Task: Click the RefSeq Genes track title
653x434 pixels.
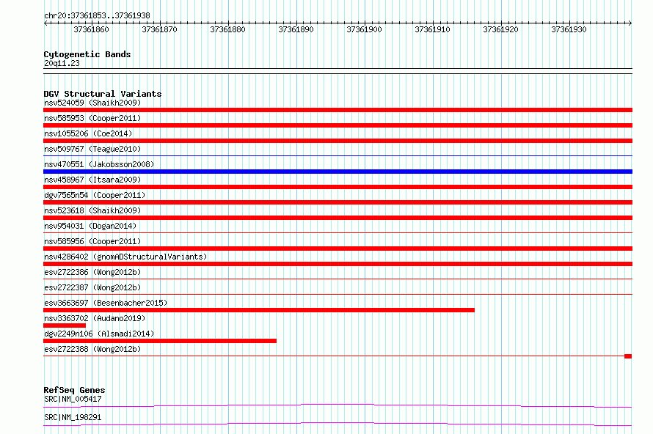Action: (x=74, y=390)
